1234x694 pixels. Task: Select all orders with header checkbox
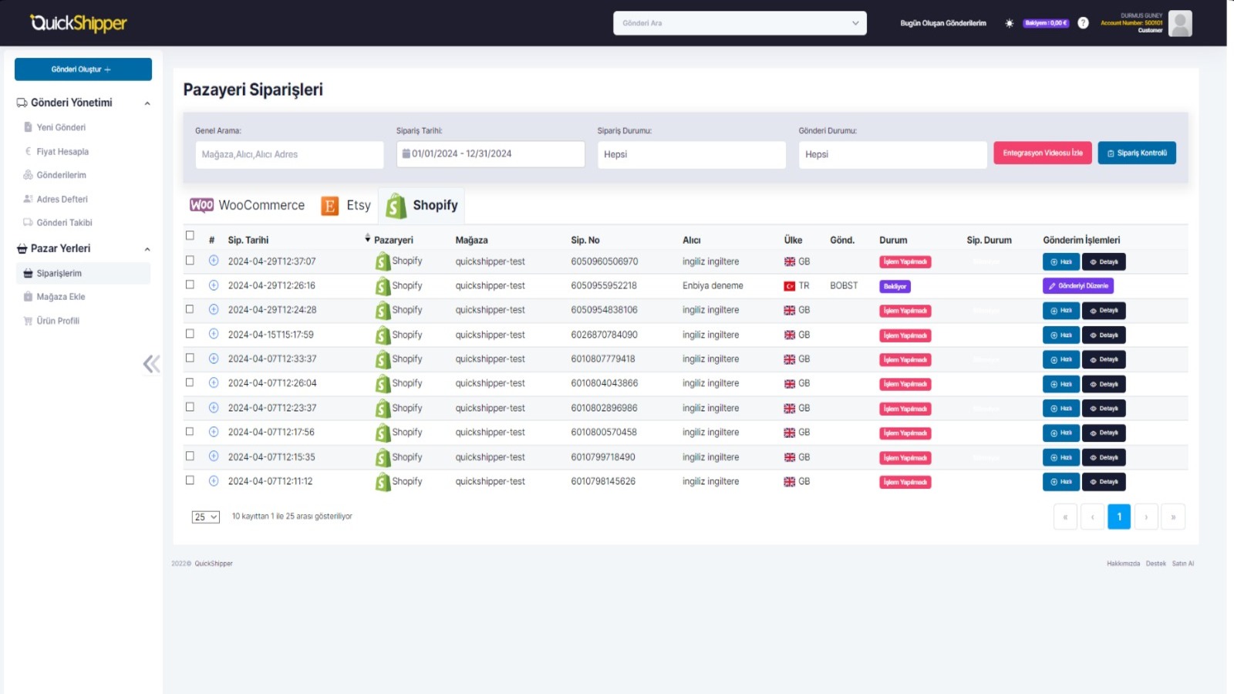(190, 236)
